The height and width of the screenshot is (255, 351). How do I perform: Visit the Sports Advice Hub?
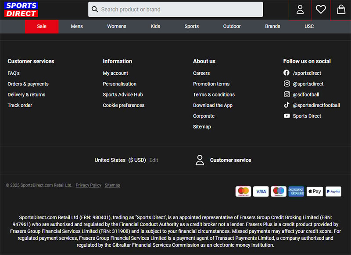[x=123, y=94]
